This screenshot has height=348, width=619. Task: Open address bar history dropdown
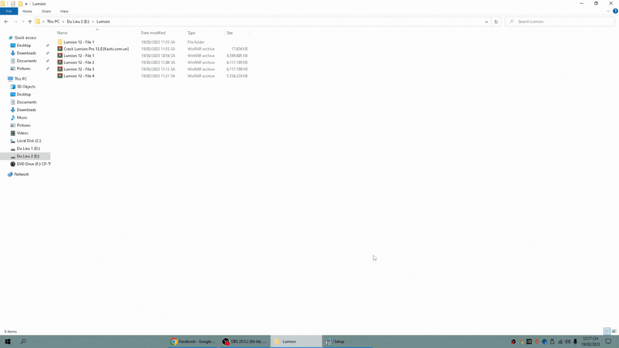tap(486, 21)
